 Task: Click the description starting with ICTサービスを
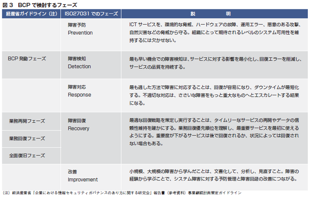click(x=214, y=32)
